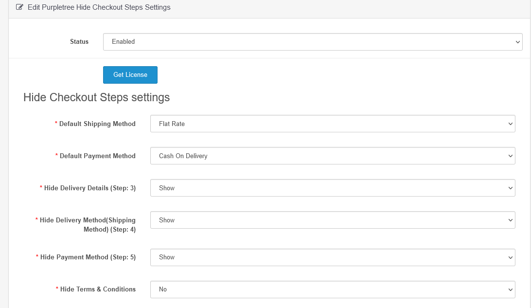The width and height of the screenshot is (531, 308).
Task: Open Hide Terms & Conditions dropdown
Action: pyautogui.click(x=333, y=290)
